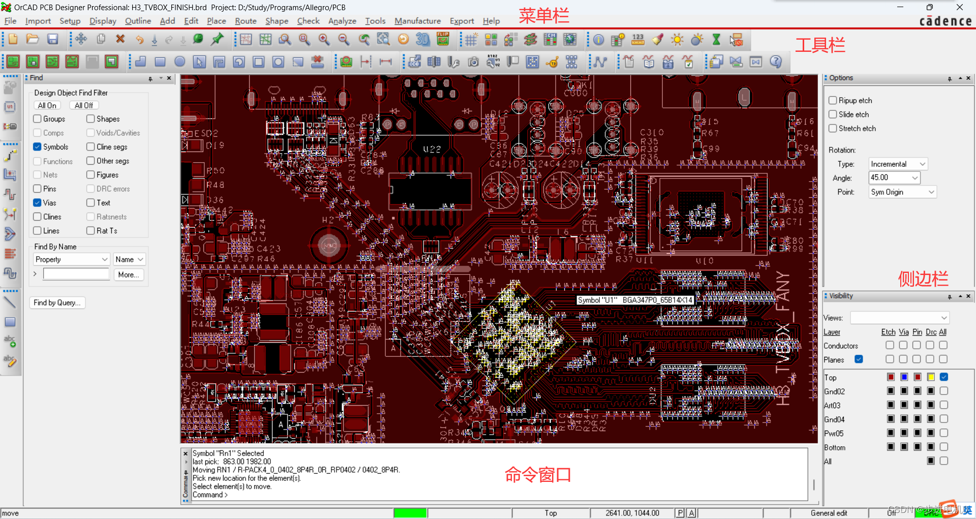Activate the Move tool
The image size is (976, 519).
[81, 39]
